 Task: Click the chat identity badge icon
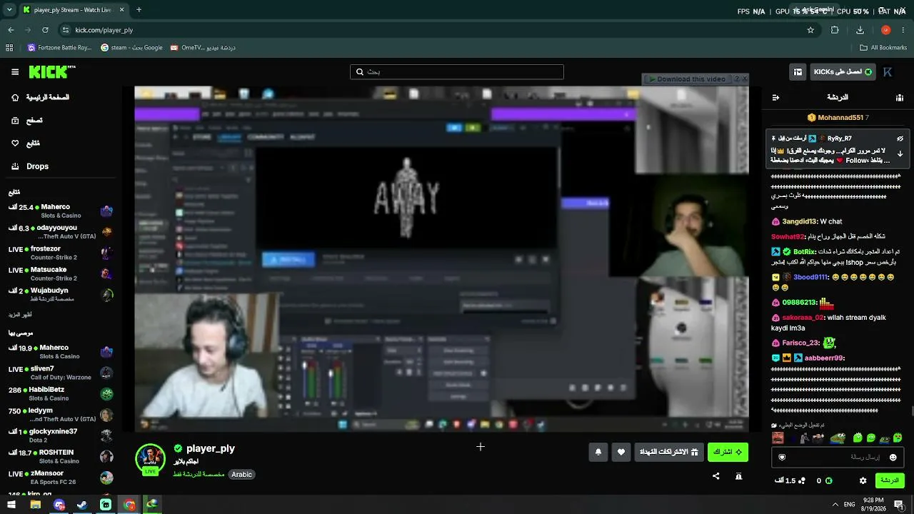click(x=782, y=457)
